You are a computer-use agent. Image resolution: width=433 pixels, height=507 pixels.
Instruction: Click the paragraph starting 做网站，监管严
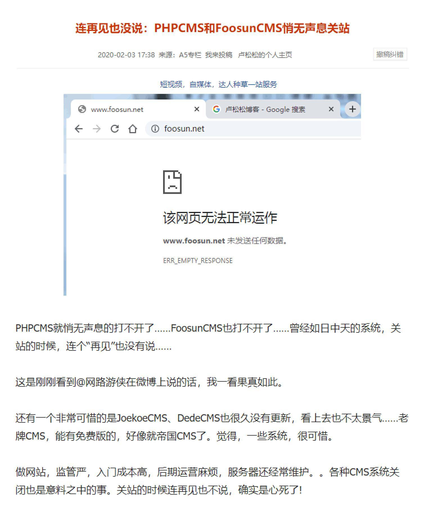208,481
